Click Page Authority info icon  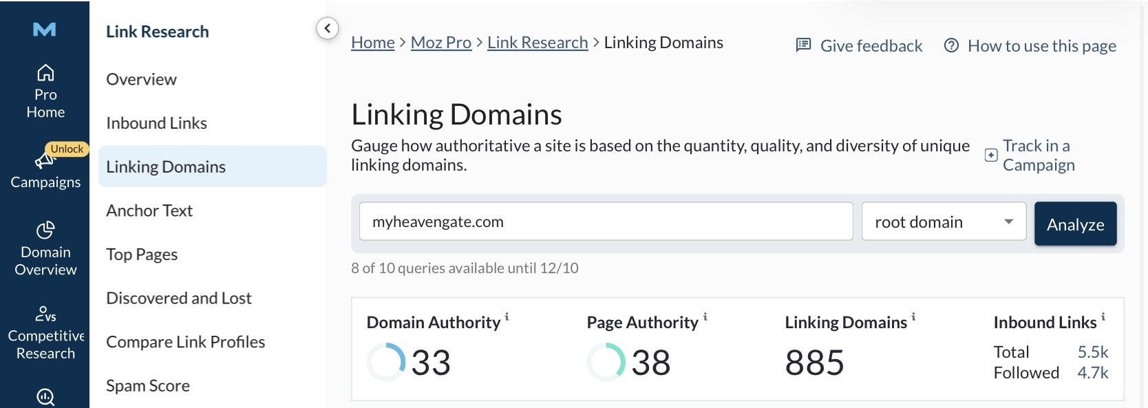[705, 316]
